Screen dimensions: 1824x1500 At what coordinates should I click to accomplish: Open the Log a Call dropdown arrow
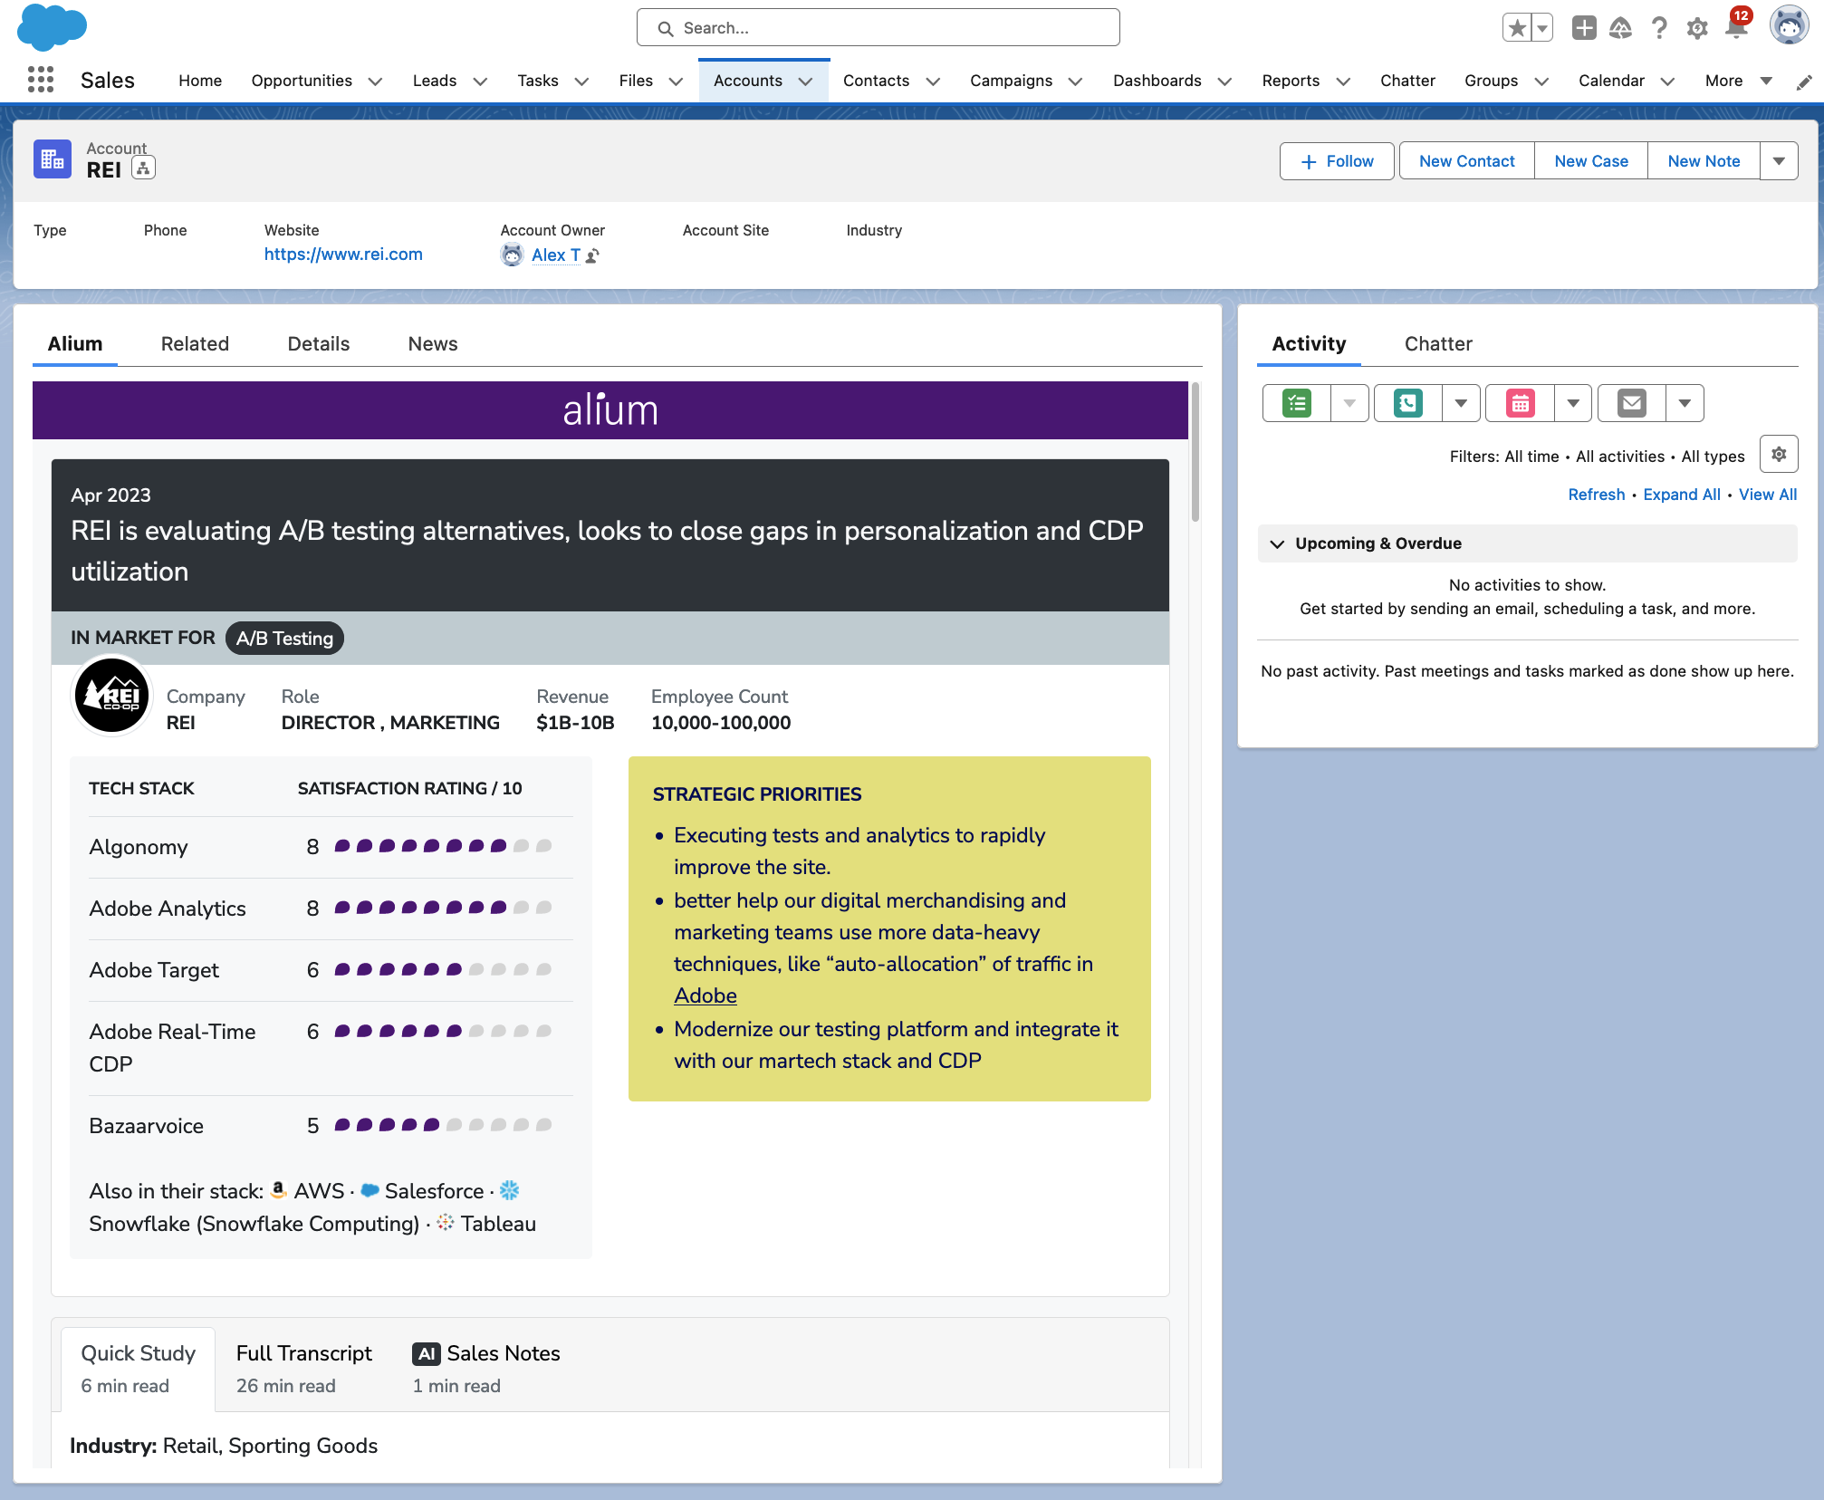pyautogui.click(x=1461, y=403)
